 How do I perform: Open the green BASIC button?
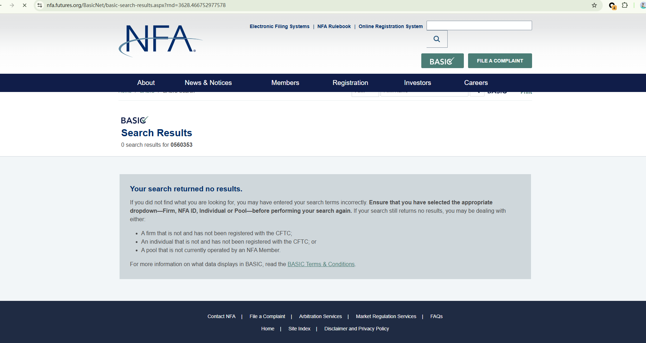coord(442,61)
